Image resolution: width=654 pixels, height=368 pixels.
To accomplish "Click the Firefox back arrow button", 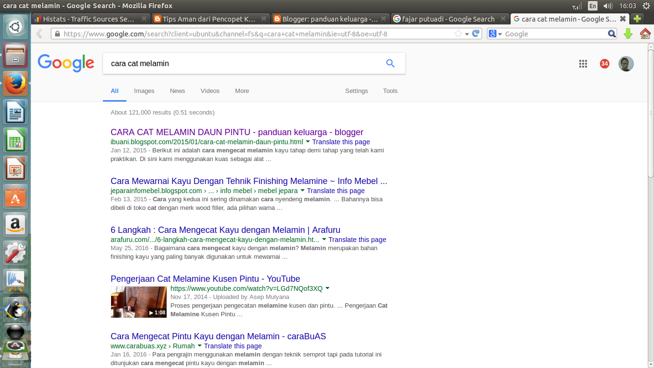I will (x=40, y=34).
